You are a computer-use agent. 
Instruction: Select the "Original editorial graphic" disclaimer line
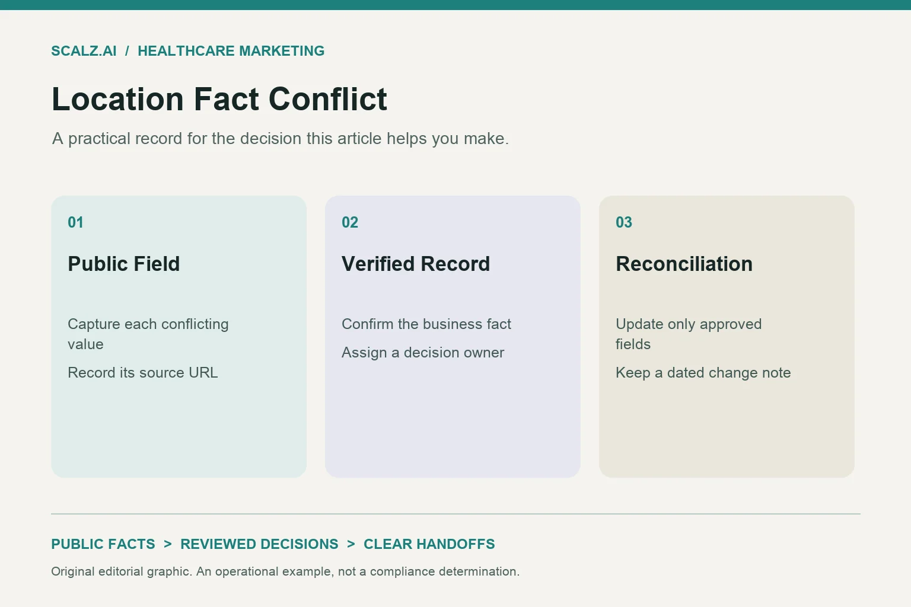[x=285, y=571]
